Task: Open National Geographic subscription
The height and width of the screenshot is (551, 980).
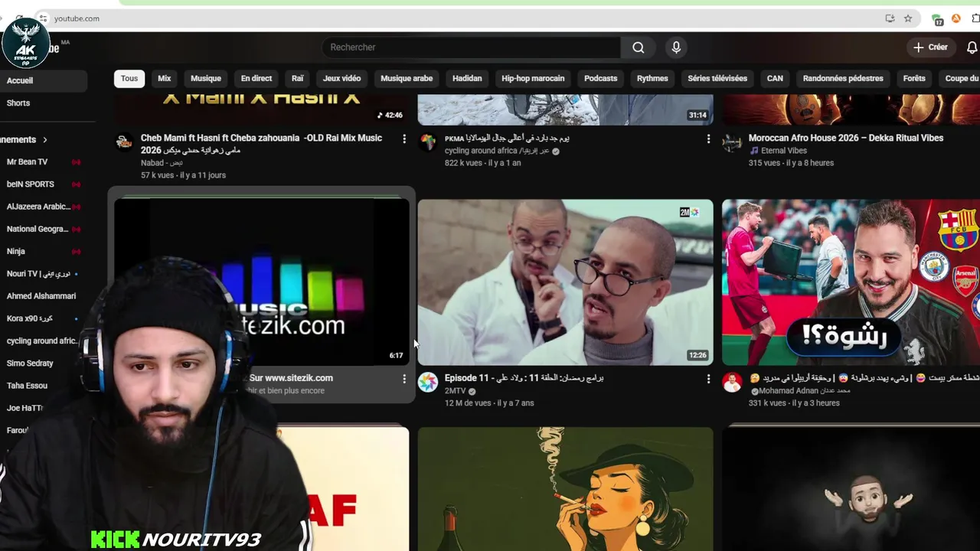Action: point(42,229)
